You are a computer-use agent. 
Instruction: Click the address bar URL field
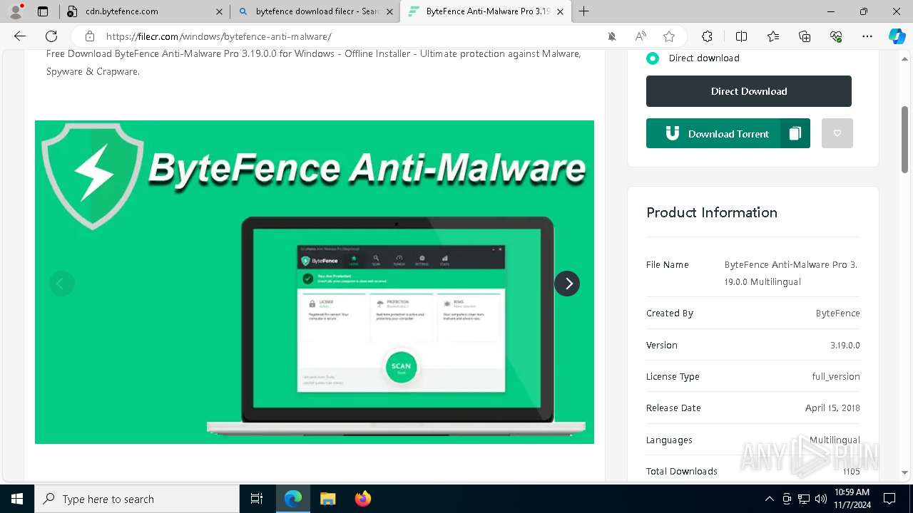[350, 36]
